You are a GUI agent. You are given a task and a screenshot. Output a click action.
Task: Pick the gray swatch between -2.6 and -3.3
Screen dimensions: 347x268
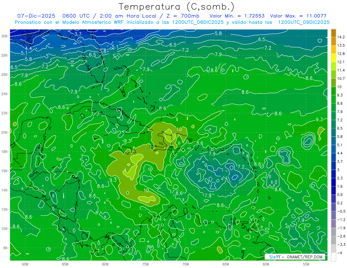(x=333, y=240)
